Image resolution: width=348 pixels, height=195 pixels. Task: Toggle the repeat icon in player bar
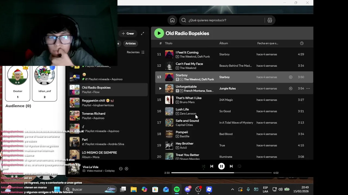[x=240, y=166]
